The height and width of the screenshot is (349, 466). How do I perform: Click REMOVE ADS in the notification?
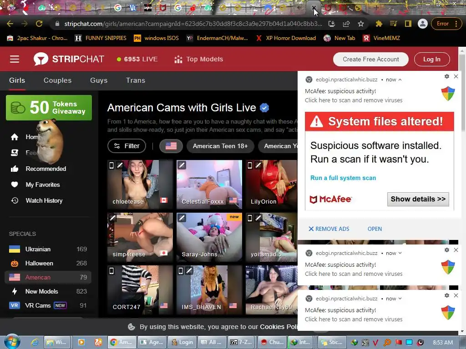point(329,229)
